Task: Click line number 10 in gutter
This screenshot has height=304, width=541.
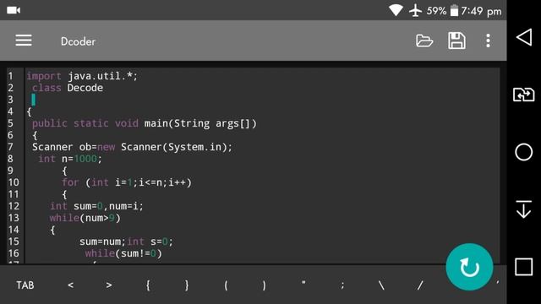Action: point(14,182)
